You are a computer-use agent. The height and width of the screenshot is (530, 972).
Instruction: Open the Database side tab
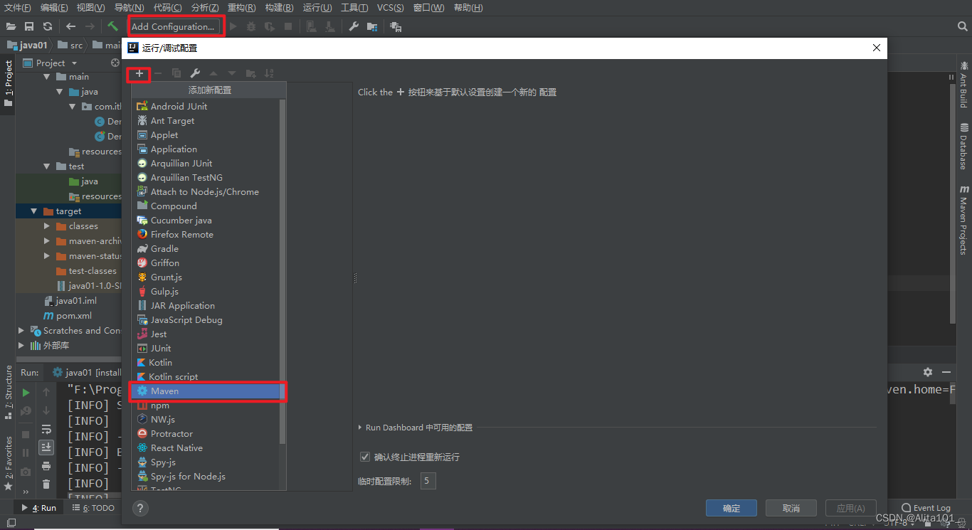964,147
